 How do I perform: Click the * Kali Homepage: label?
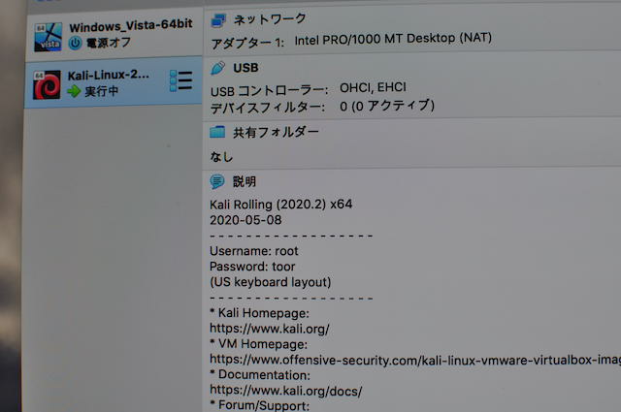pos(259,313)
